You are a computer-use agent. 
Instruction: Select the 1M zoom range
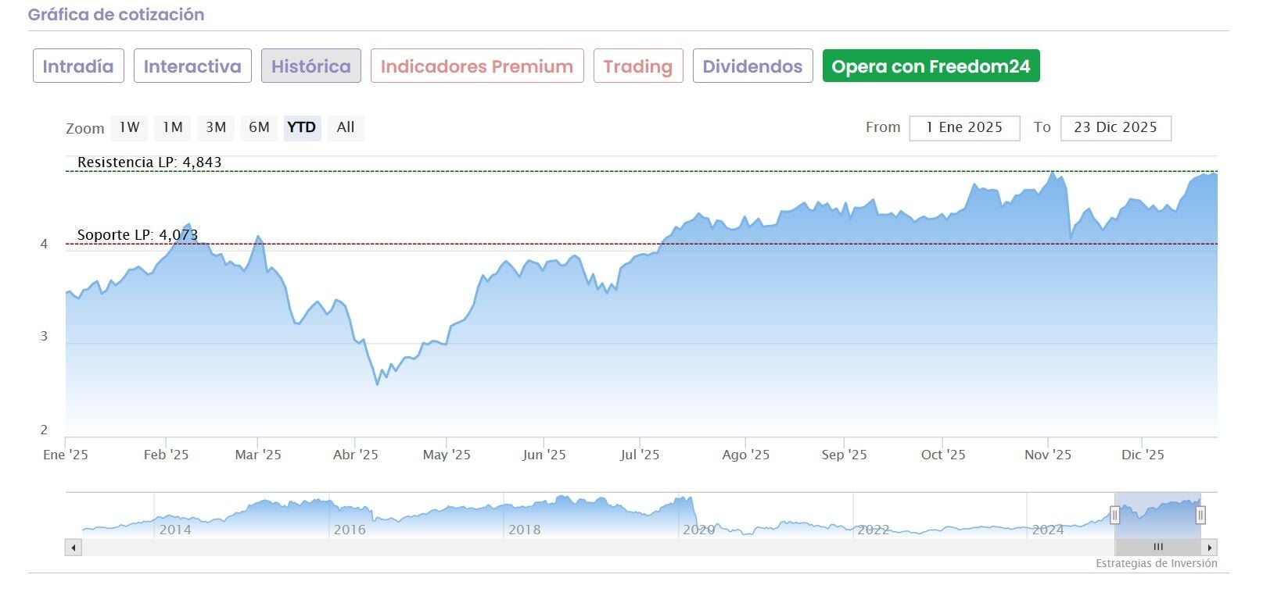173,127
